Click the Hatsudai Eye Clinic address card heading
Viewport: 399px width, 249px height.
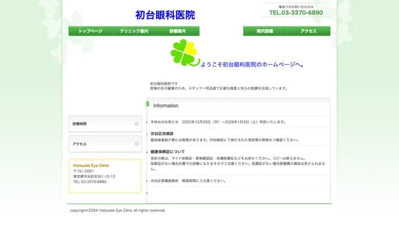pos(91,166)
